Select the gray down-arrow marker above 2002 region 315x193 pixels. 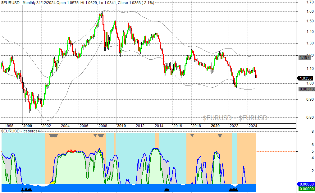coord(53,136)
